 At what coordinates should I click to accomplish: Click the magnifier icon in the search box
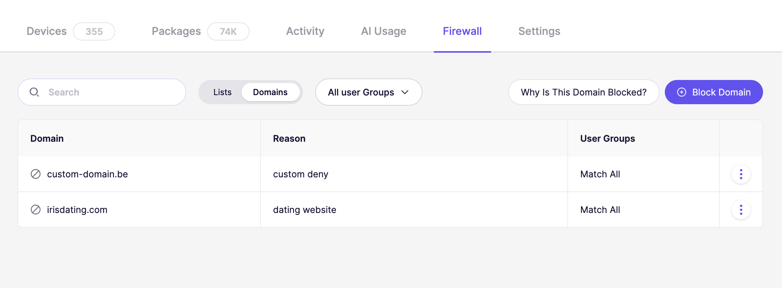point(34,92)
